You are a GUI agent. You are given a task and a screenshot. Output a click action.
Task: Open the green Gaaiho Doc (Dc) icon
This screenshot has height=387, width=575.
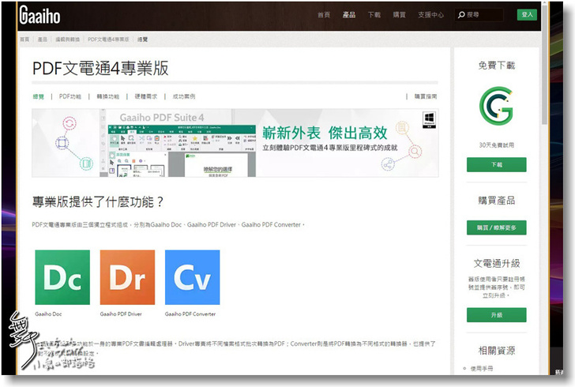point(62,277)
